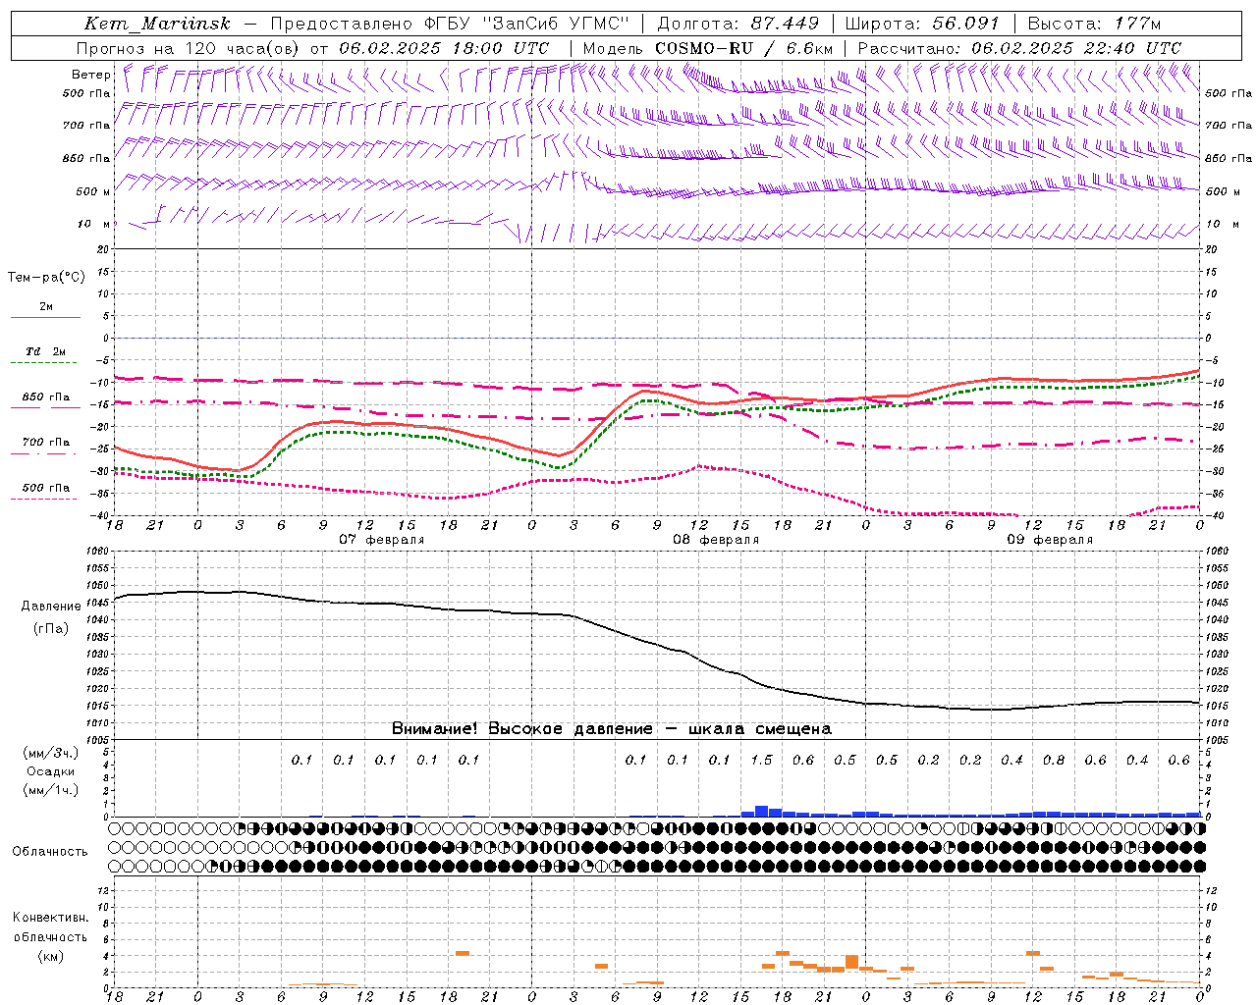Click 'Внимание! Высокое давление' warning text

point(521,729)
